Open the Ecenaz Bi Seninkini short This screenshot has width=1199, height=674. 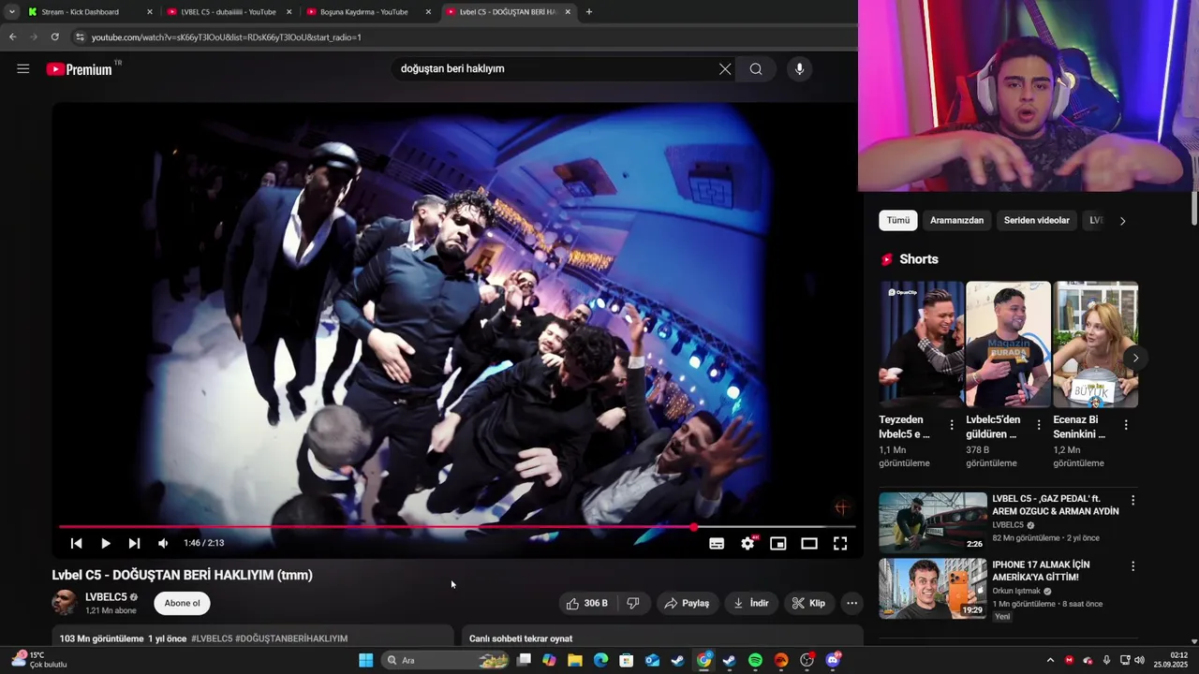[x=1095, y=344]
